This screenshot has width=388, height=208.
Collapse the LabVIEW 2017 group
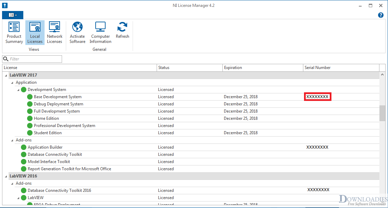[x=6, y=75]
